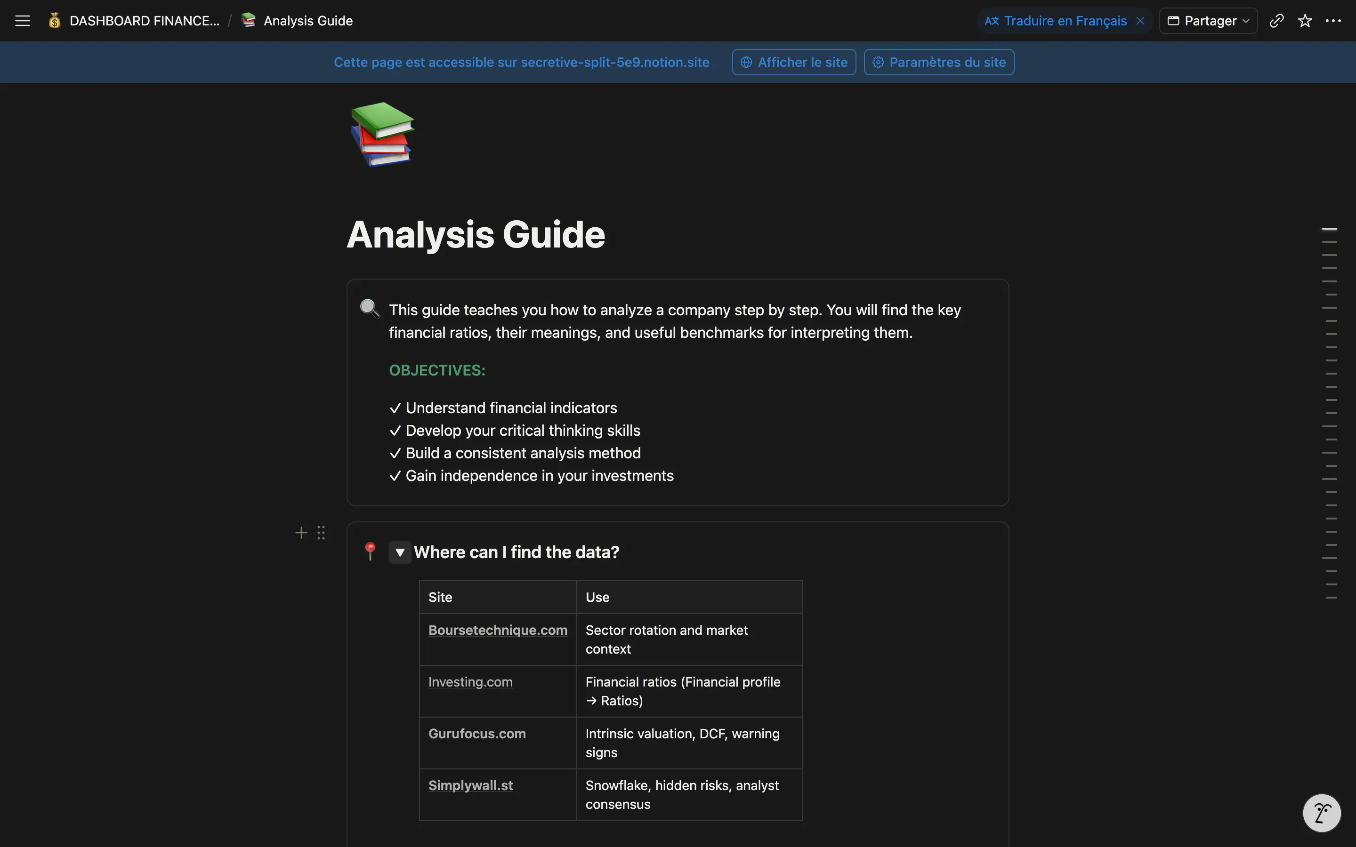Click 'Build a consistent analysis method' line
Viewport: 1356px width, 847px height.
515,453
